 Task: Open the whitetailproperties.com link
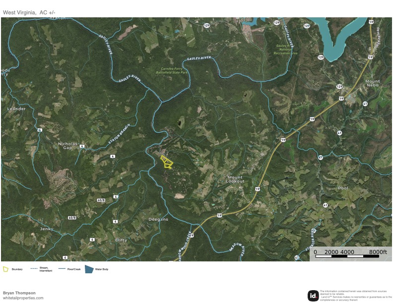pos(23,298)
